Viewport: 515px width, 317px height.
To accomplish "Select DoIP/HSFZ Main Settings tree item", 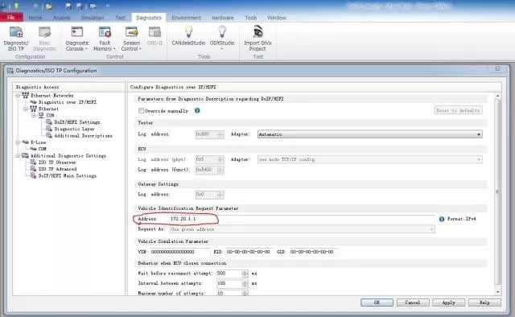I will (68, 176).
